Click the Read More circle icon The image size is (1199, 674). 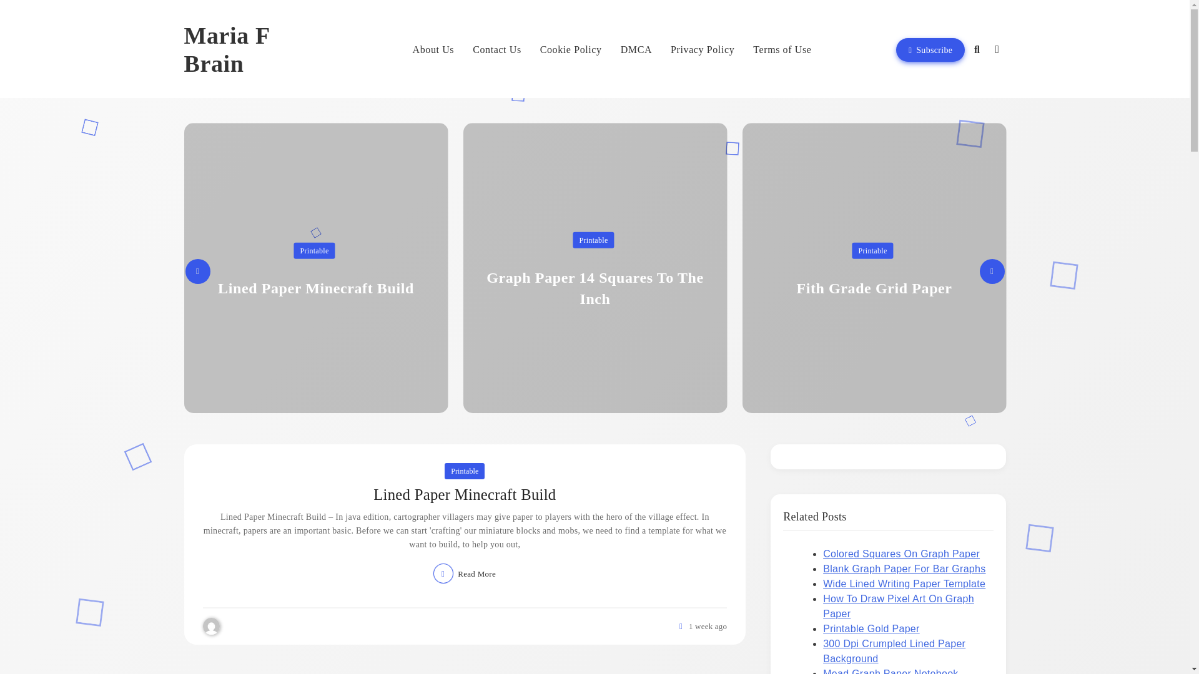pos(443,574)
